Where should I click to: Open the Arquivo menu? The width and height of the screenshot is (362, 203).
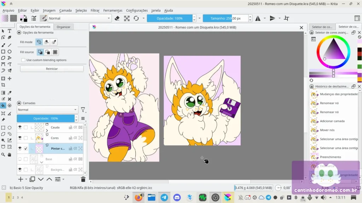point(8,10)
